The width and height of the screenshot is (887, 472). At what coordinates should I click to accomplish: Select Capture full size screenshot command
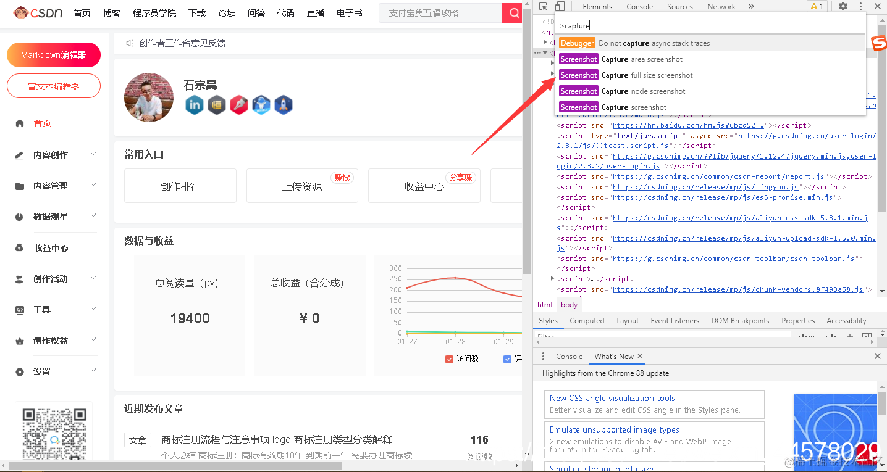pos(710,75)
